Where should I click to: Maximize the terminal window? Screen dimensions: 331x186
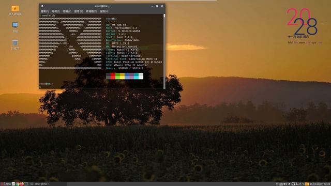pyautogui.click(x=157, y=6)
